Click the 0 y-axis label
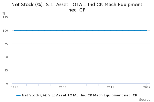The image size is (154, 102). [7, 83]
